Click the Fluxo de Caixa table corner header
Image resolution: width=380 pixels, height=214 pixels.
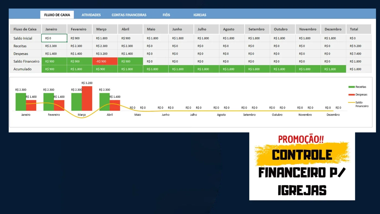tap(26, 29)
